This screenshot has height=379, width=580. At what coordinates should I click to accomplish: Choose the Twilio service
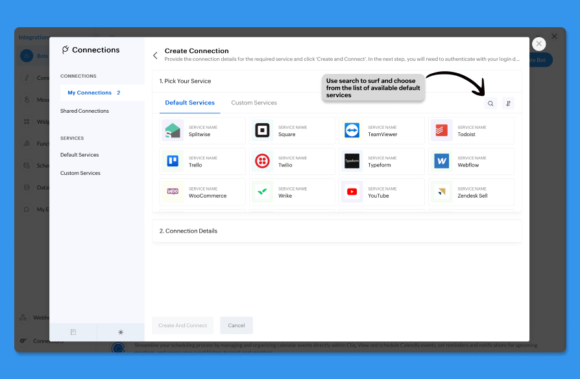click(292, 161)
